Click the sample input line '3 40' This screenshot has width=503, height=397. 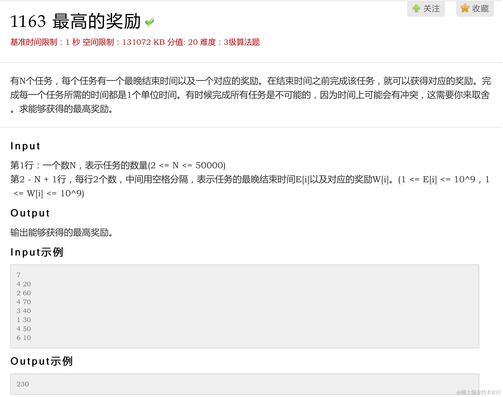coord(24,311)
